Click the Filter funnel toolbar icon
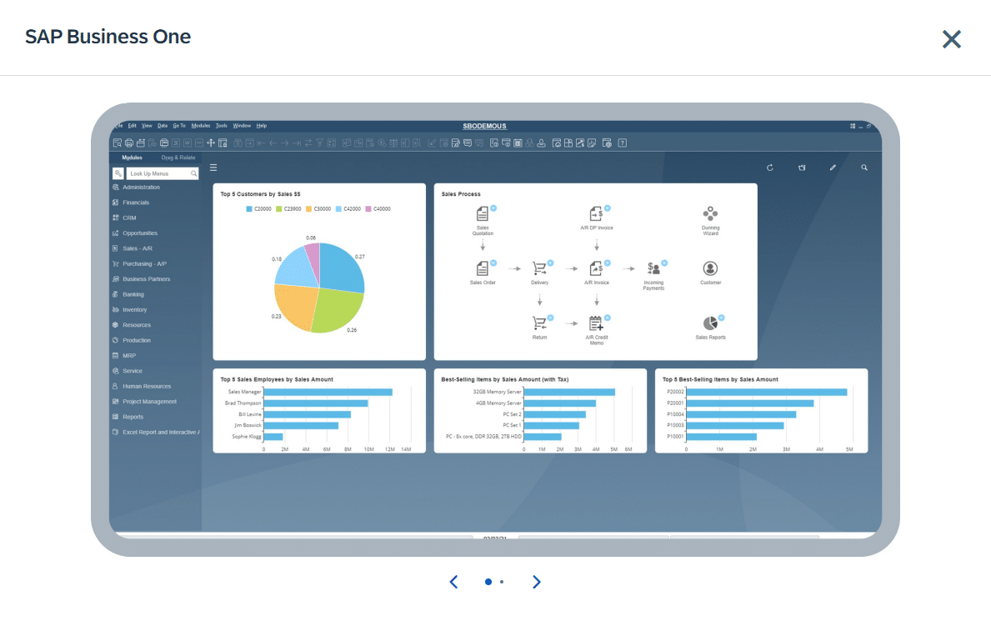Screen dimensions: 991x631 point(319,143)
